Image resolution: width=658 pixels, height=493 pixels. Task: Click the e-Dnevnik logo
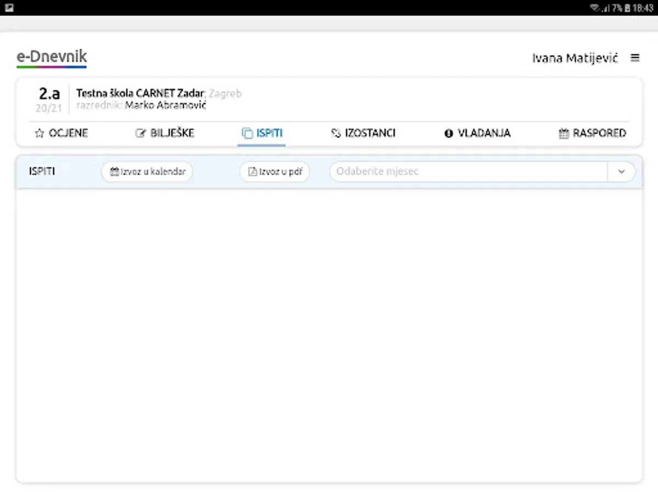click(x=52, y=58)
